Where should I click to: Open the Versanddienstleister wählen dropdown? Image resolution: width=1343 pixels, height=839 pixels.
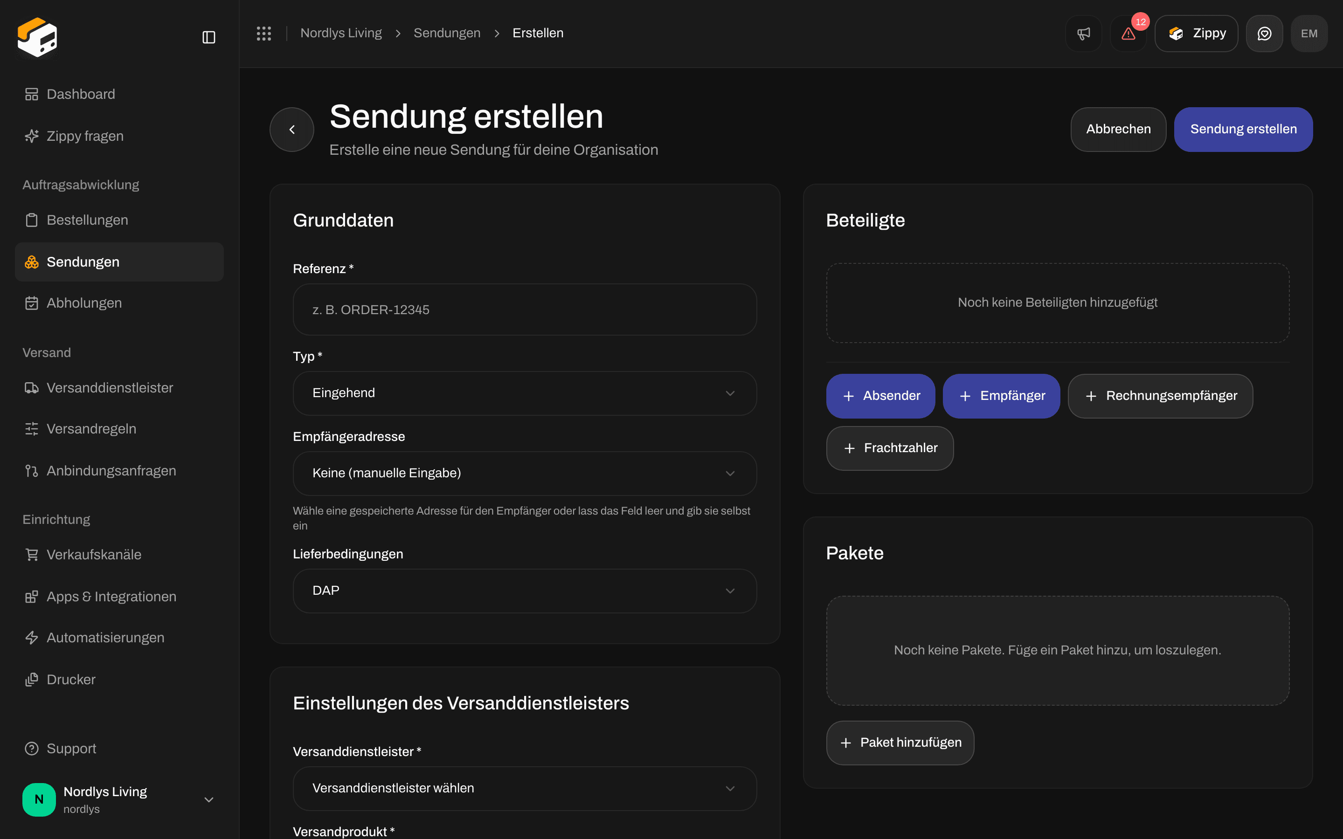coord(525,789)
